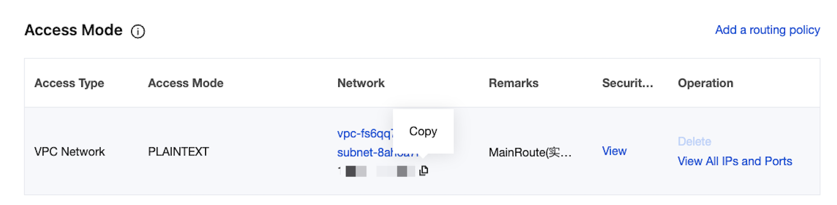The width and height of the screenshot is (837, 205).
Task: Click the Remarks column header
Action: tap(514, 83)
